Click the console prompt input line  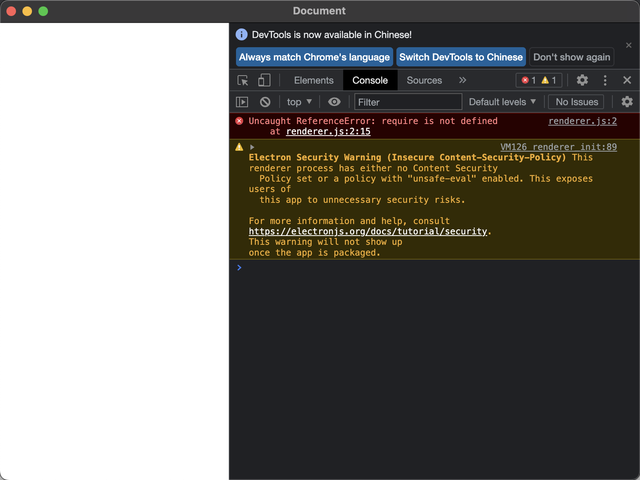[434, 268]
